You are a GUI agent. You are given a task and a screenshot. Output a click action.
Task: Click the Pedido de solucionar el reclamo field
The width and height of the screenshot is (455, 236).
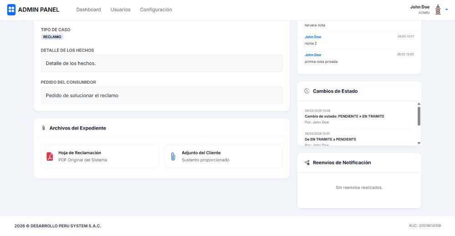pyautogui.click(x=162, y=95)
